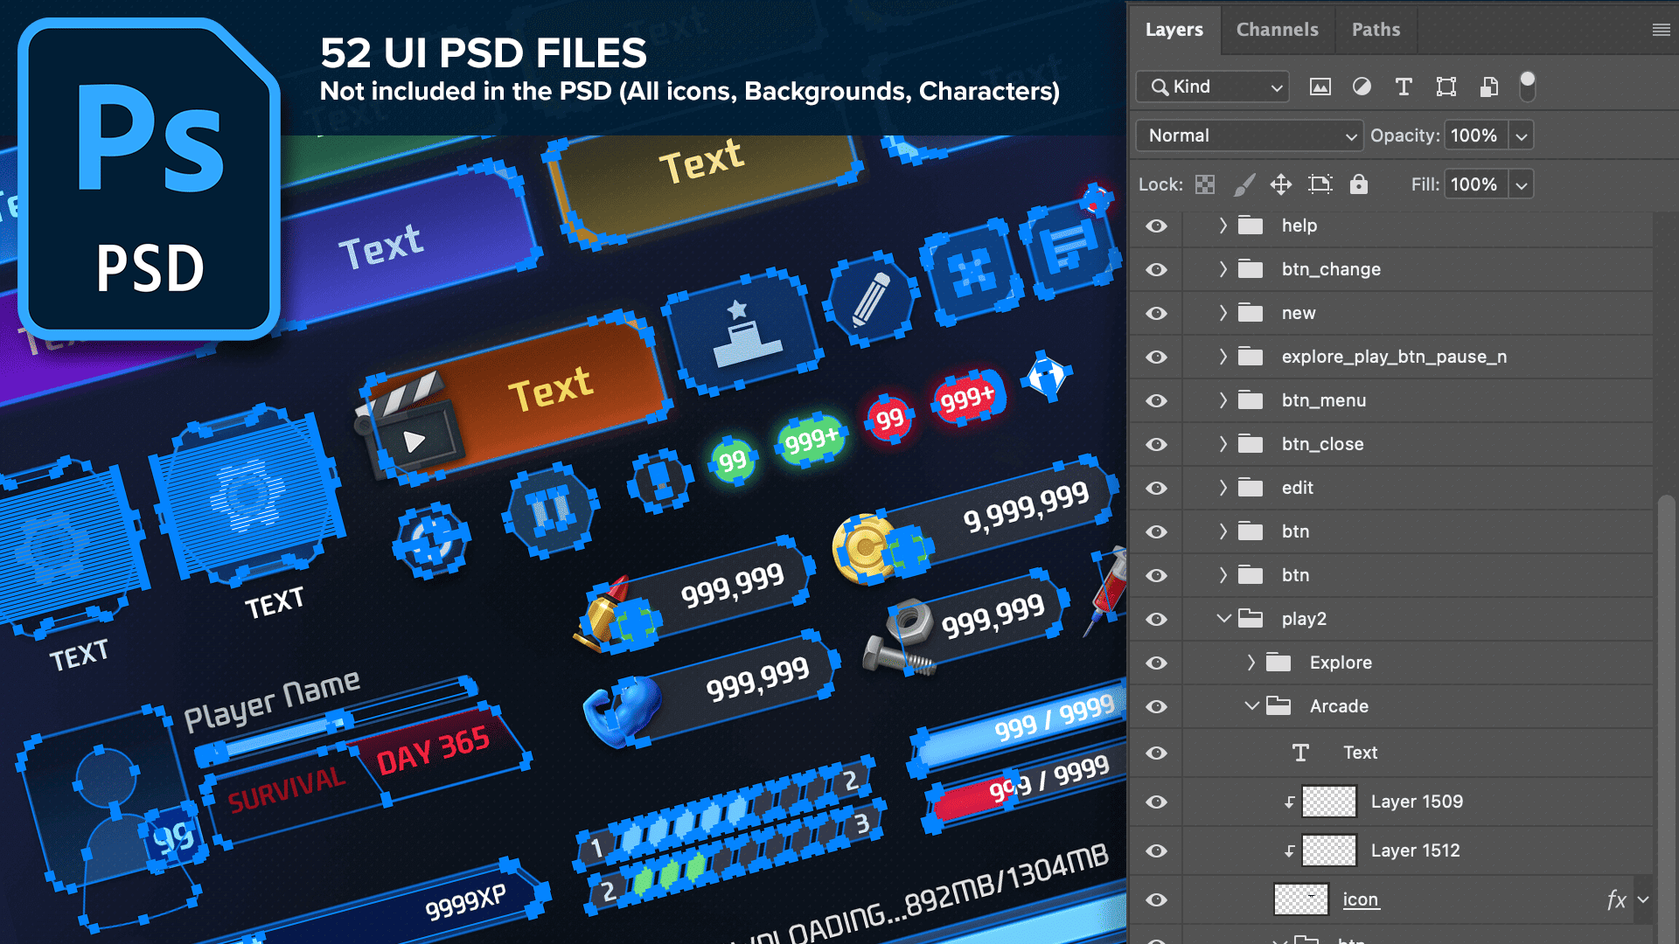Click lock transparent pixels icon

click(x=1205, y=184)
